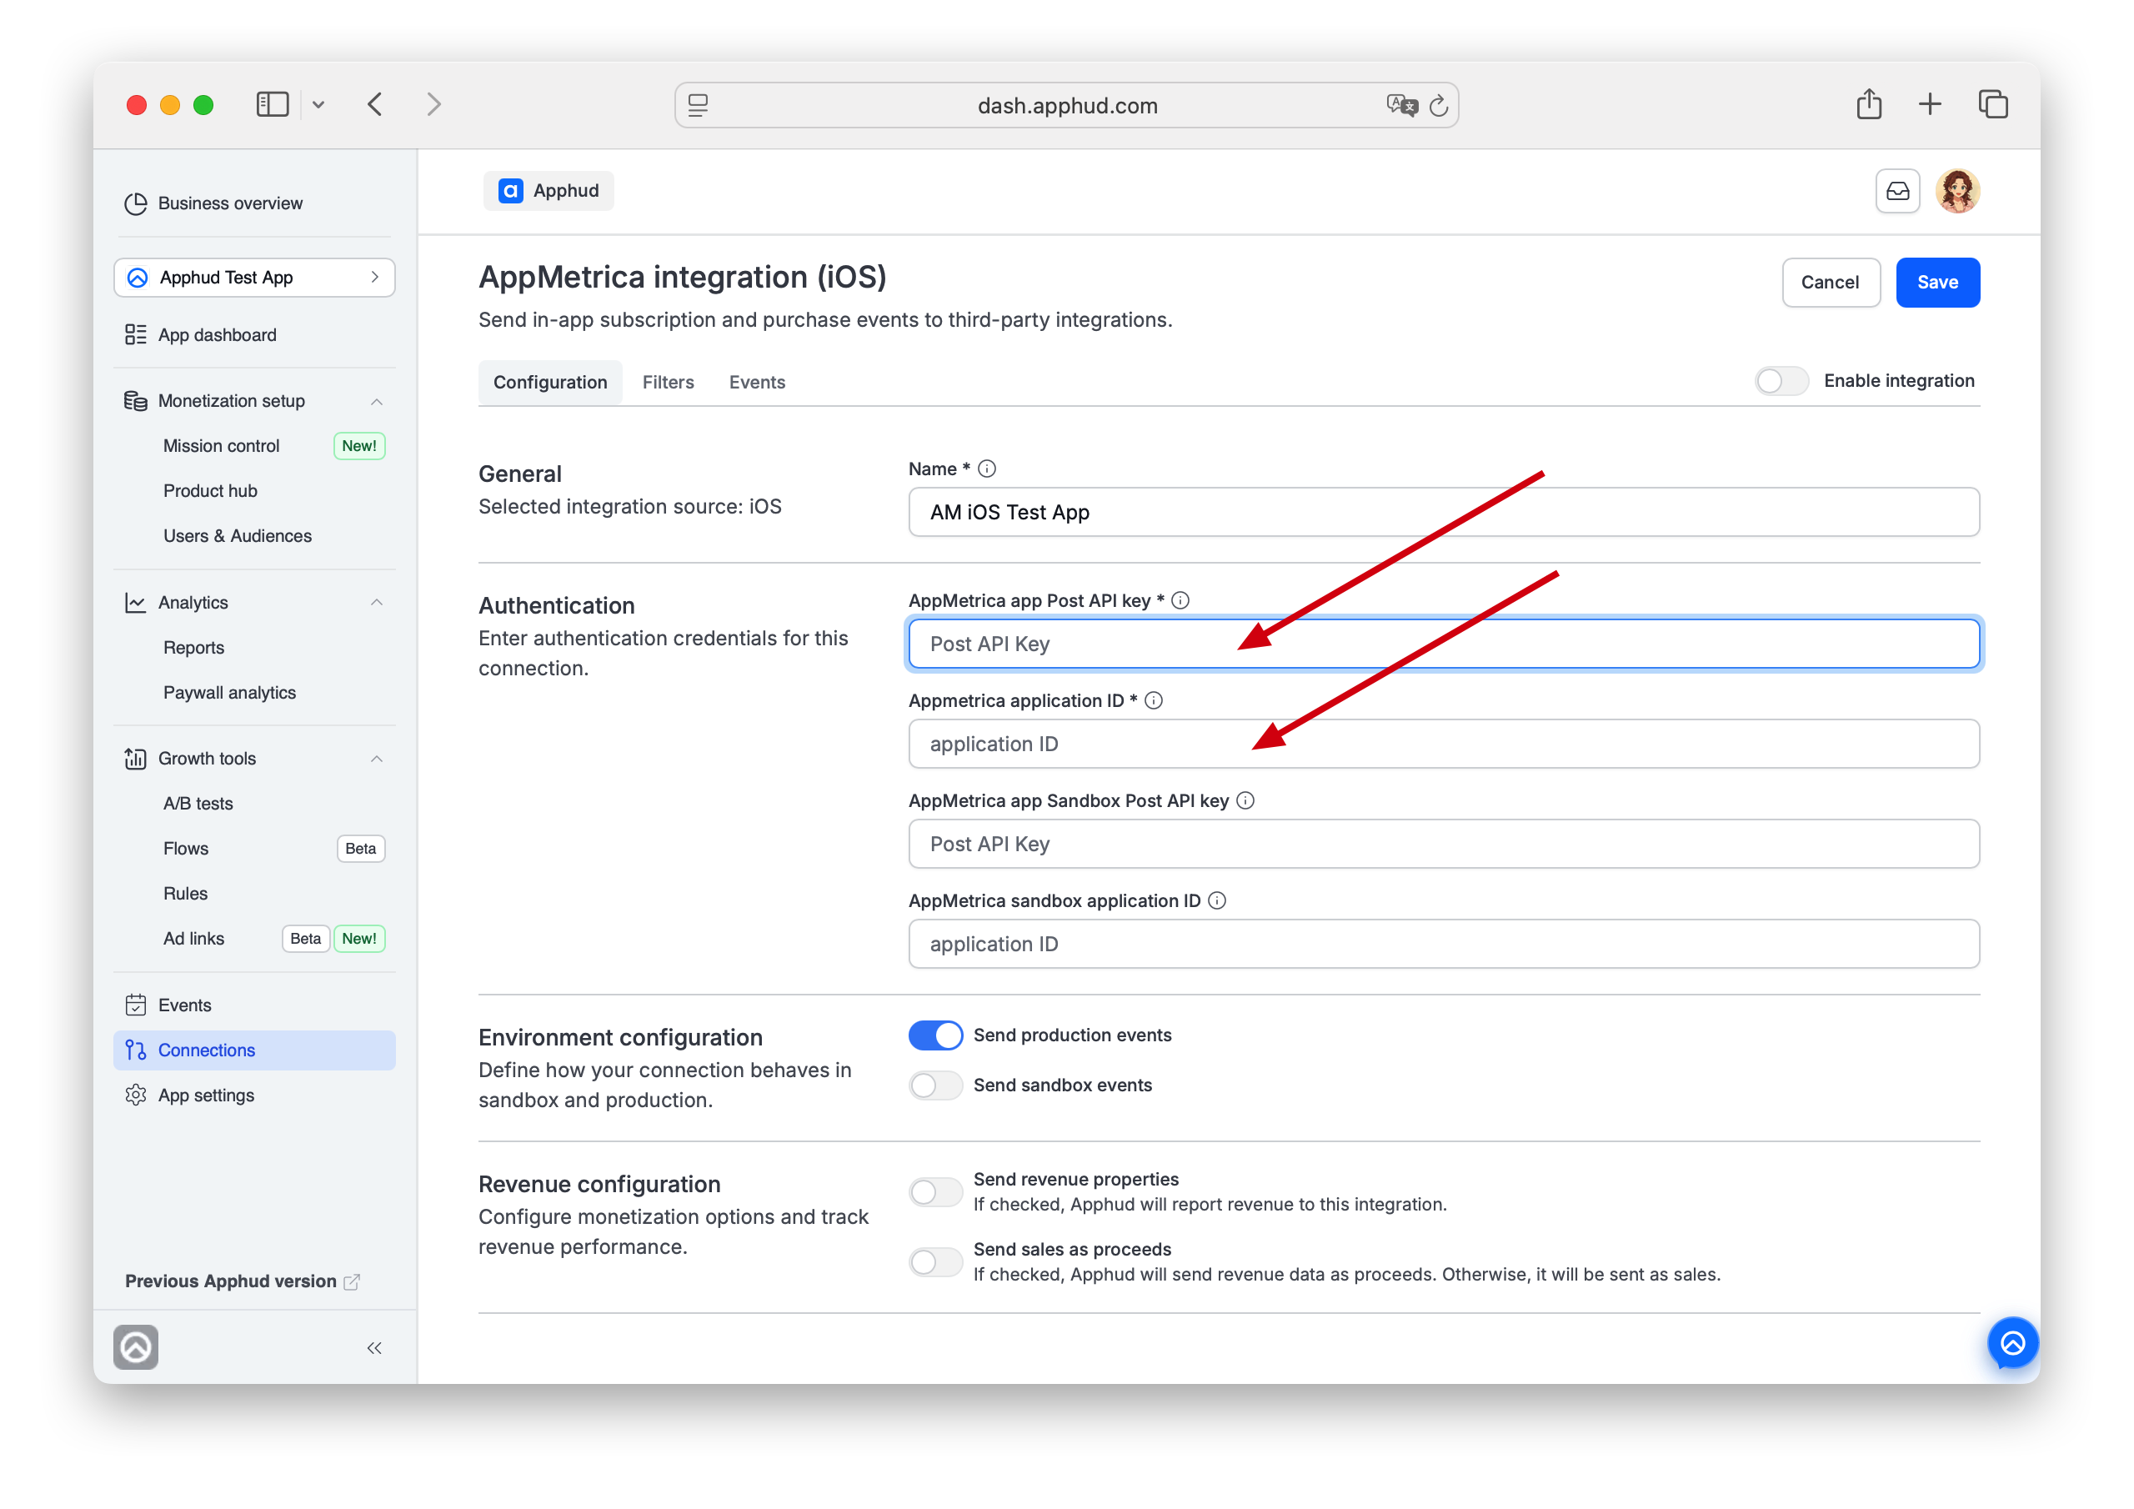Go back in Safari
The image size is (2134, 1509).
(x=374, y=104)
